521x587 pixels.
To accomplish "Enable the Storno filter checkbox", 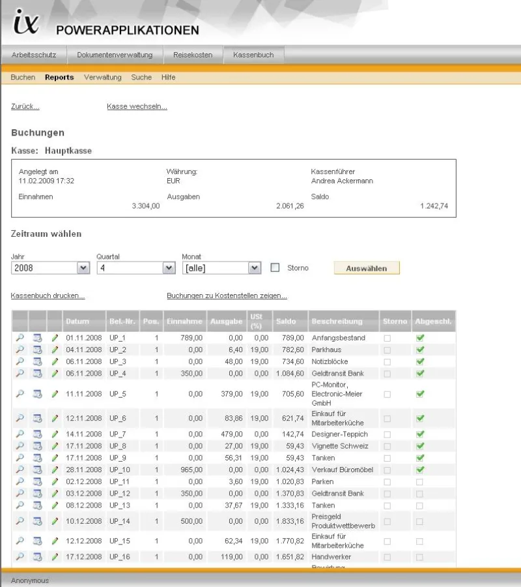I will point(274,267).
